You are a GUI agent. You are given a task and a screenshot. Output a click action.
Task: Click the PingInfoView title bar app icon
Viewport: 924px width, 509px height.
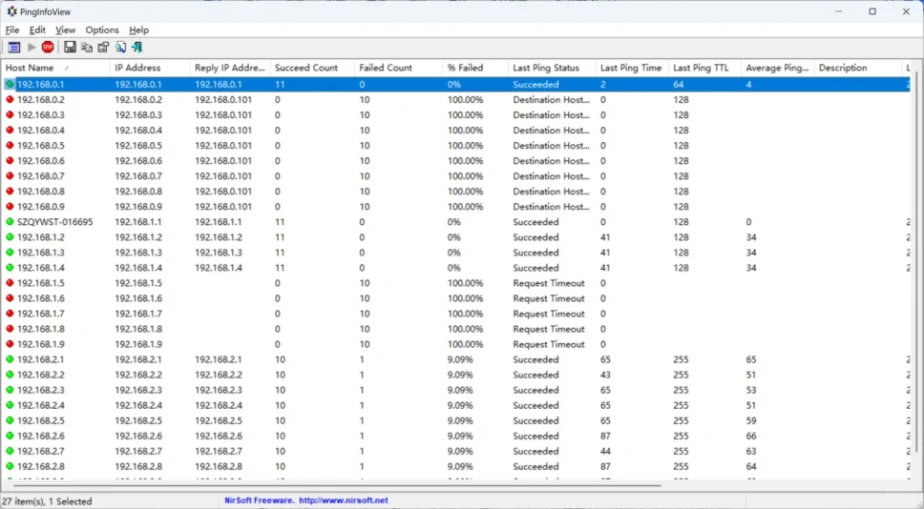click(x=11, y=11)
